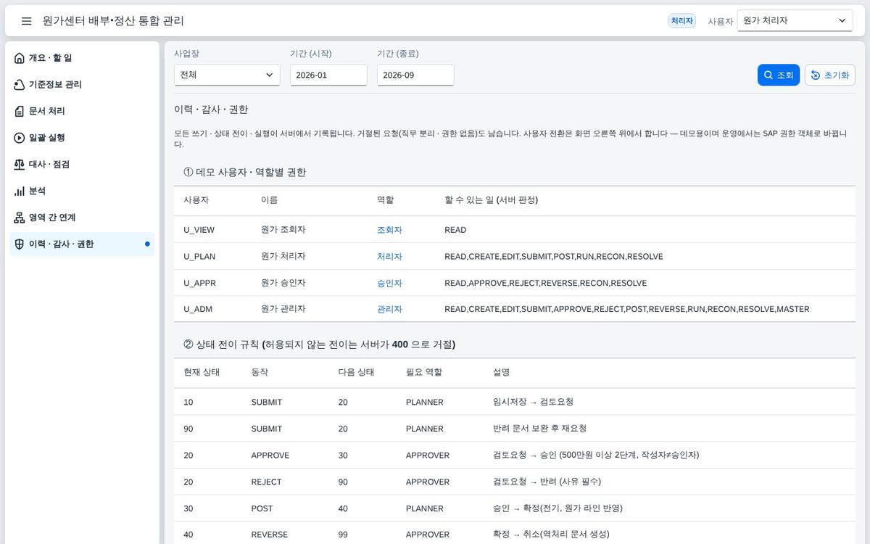
Task: Click the shield icon for 이력 · 감사 · 권한
Action: pyautogui.click(x=20, y=244)
